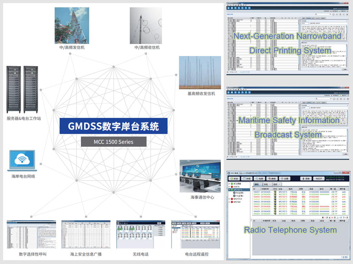
Task: Click the 来自 column header in the upper DSC table
Action: 314,189
